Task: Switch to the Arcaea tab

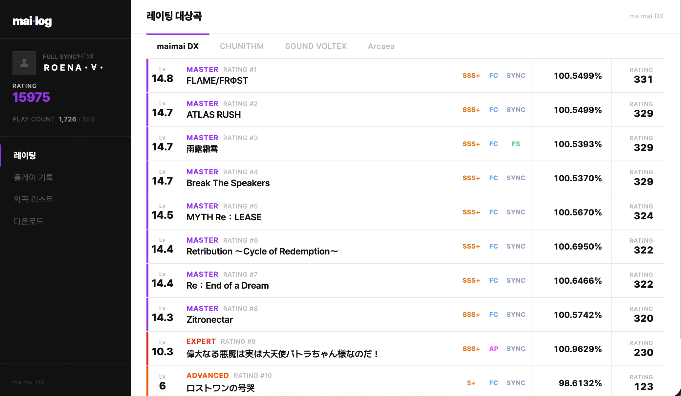Action: click(381, 46)
